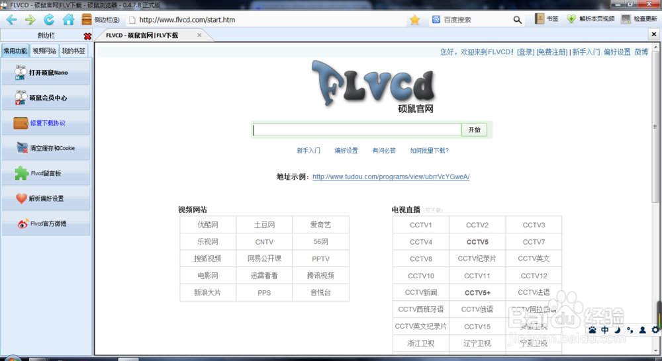The image size is (662, 361).
Task: Click the search magnifier icon
Action: point(517,19)
